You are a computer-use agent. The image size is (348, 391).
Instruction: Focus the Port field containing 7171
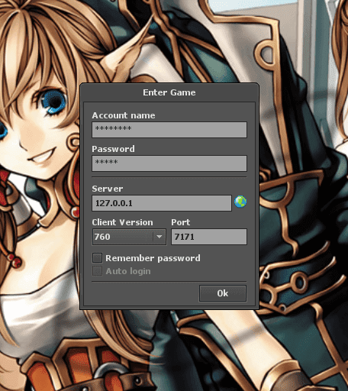(x=209, y=237)
